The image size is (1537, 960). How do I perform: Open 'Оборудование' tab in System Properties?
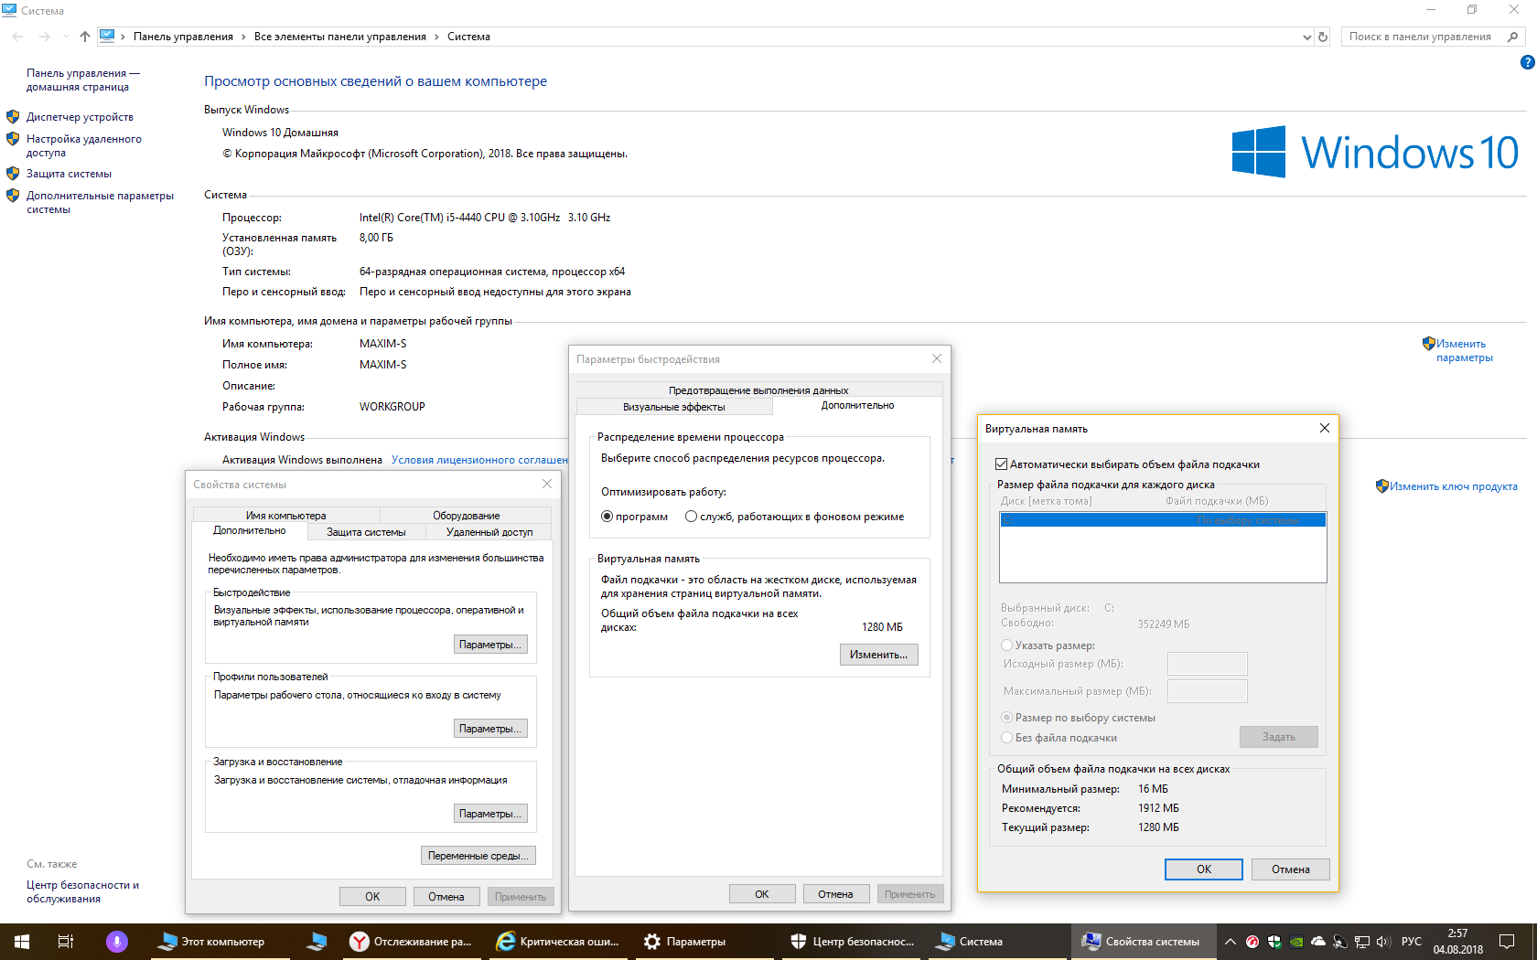[x=467, y=516]
